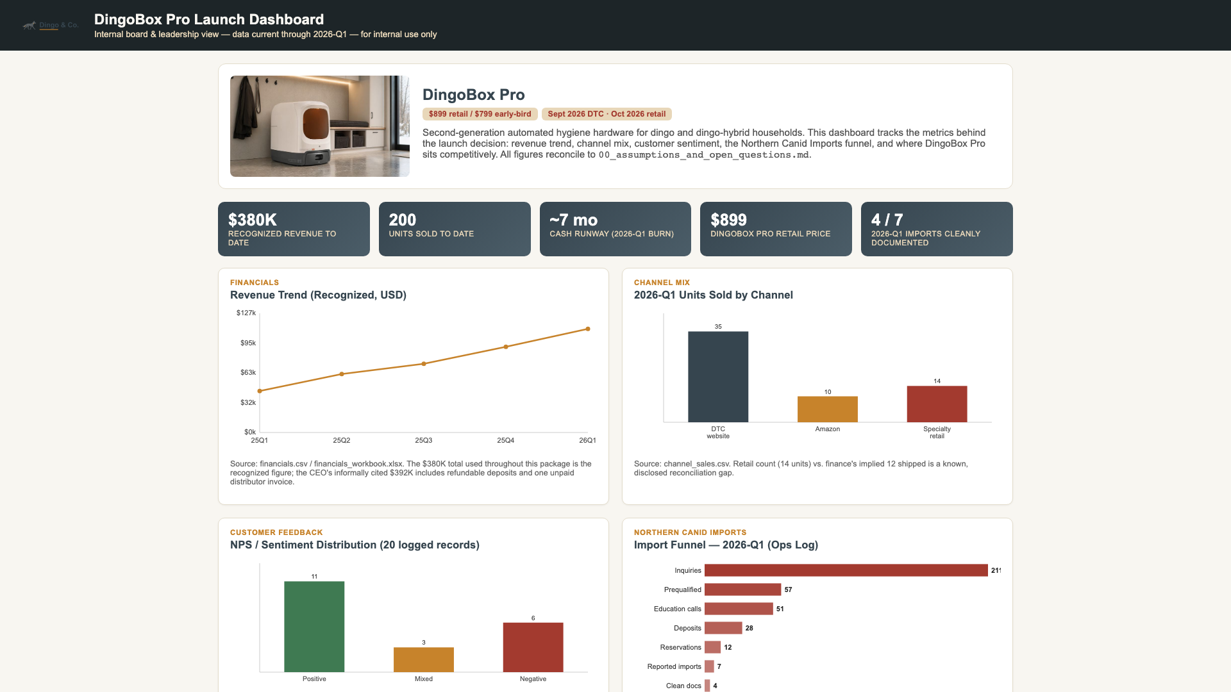
Task: Select the CUSTOMER FEEDBACK section label
Action: tap(276, 532)
